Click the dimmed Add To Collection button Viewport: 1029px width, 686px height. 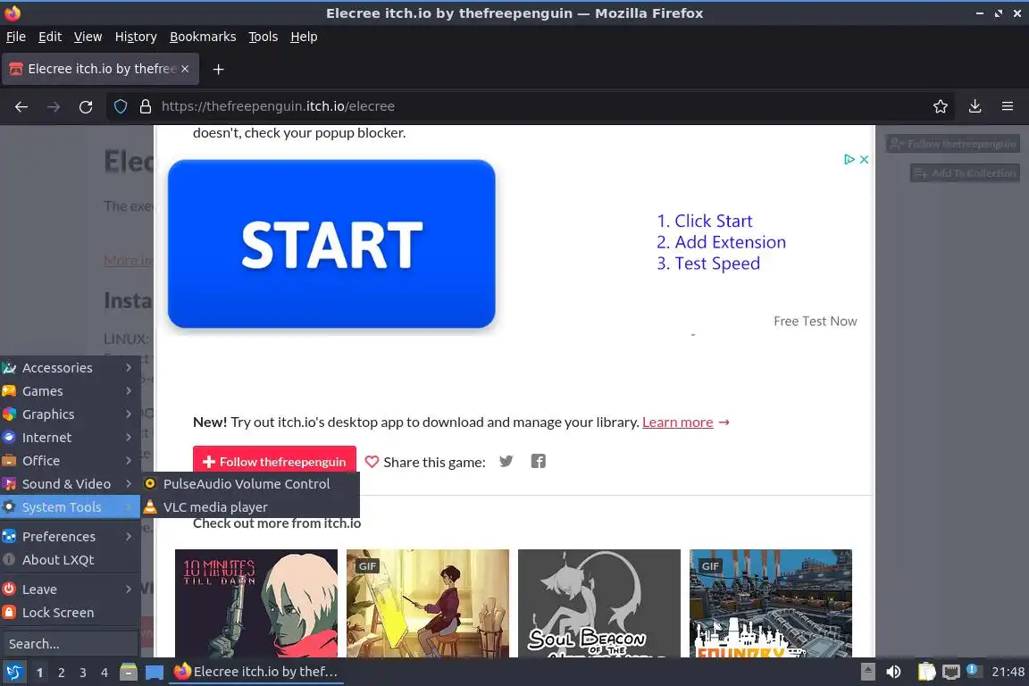coord(965,173)
